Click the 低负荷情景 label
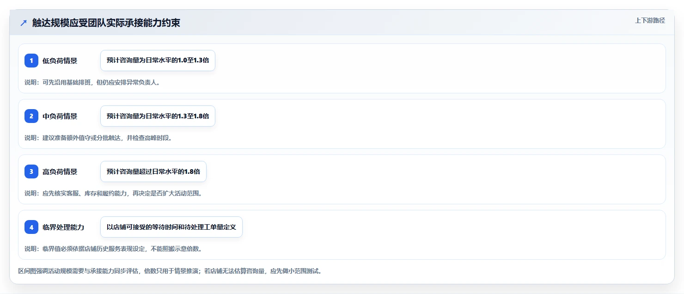The image size is (684, 294). click(x=60, y=61)
